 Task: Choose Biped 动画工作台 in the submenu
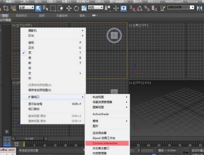[x=107, y=138]
